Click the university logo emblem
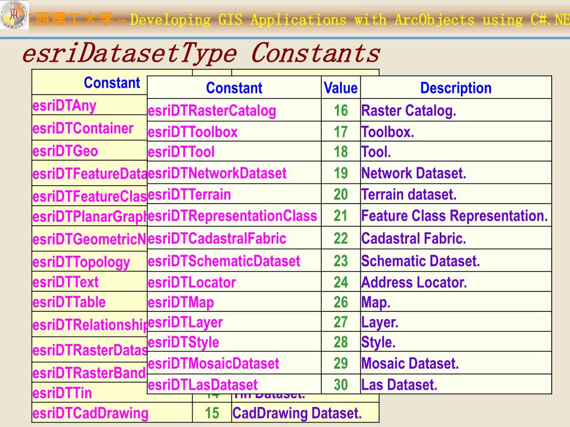The image size is (570, 427). click(x=14, y=15)
